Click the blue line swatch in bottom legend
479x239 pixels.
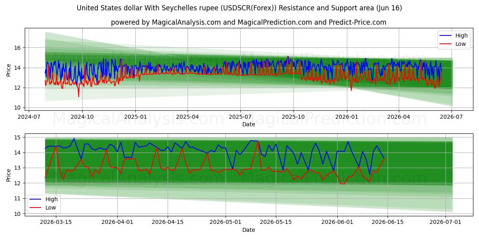click(x=36, y=200)
